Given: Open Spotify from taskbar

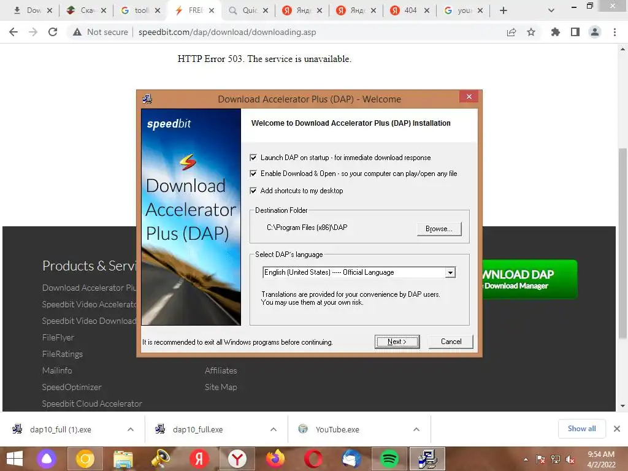Looking at the screenshot, I should coord(389,459).
